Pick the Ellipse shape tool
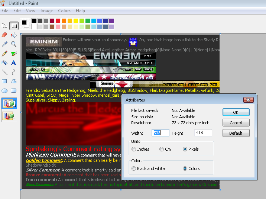The image size is (266, 199). point(4,90)
